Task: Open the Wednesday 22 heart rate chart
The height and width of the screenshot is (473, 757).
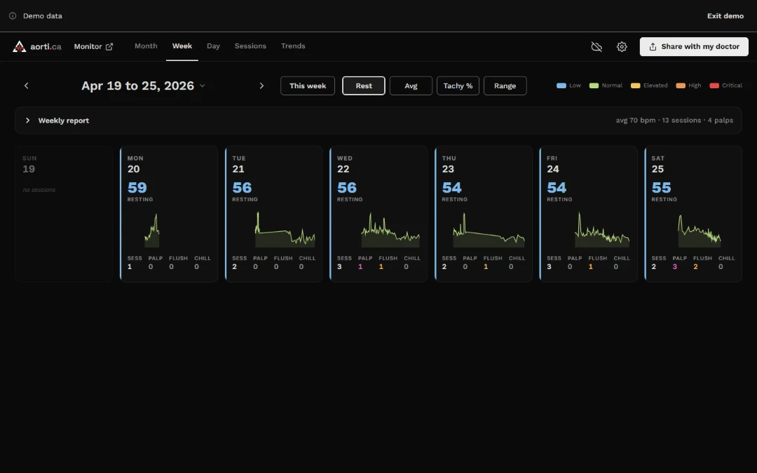Action: 390,231
